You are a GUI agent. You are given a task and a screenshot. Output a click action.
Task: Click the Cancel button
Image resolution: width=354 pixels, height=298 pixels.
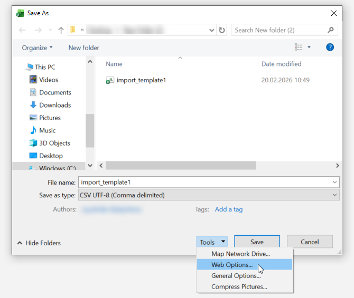point(310,242)
